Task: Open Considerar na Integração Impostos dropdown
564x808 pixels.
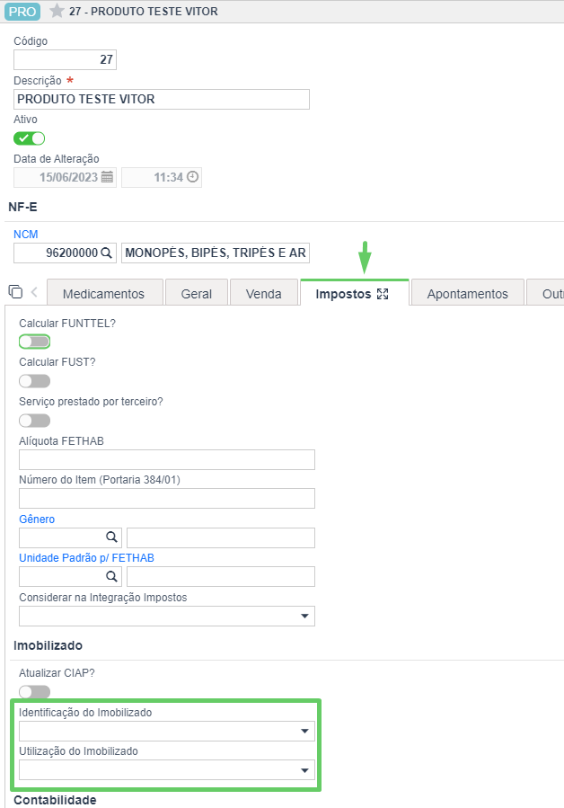Action: coord(167,617)
